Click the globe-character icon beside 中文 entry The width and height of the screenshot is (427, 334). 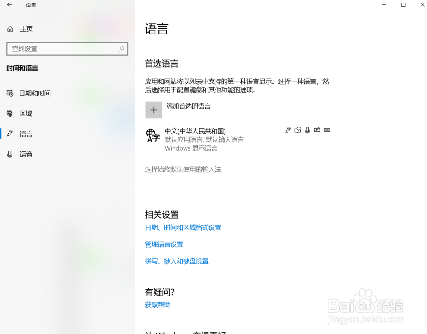click(153, 136)
